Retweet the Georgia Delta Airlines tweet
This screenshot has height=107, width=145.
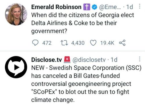64,43
